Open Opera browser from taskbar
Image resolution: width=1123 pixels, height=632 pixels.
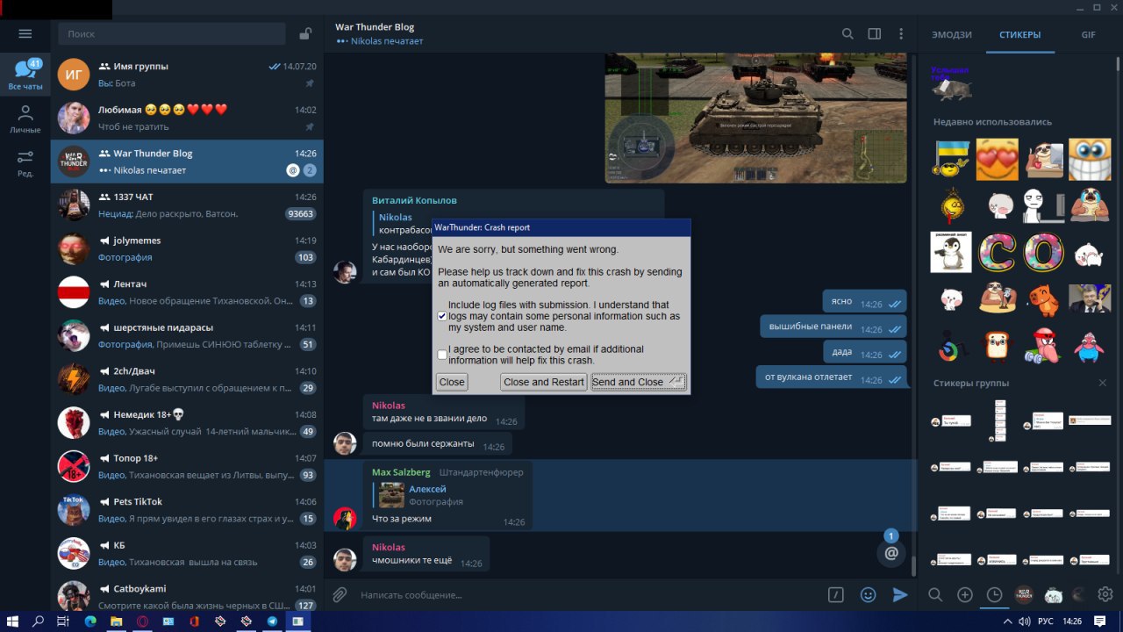tap(142, 621)
